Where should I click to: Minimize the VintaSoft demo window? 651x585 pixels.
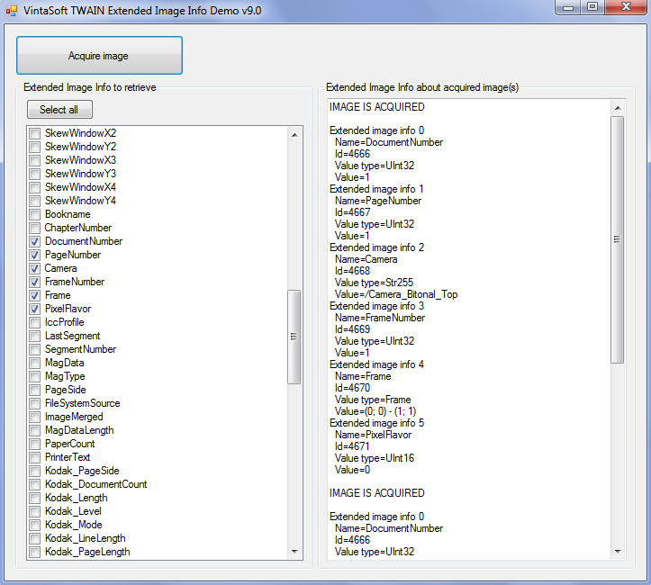567,7
